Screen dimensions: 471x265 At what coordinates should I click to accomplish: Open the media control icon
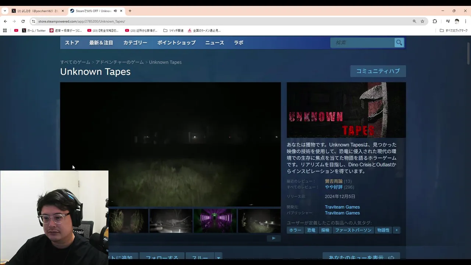click(448, 21)
